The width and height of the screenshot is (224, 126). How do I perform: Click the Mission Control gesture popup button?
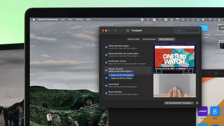point(120,71)
